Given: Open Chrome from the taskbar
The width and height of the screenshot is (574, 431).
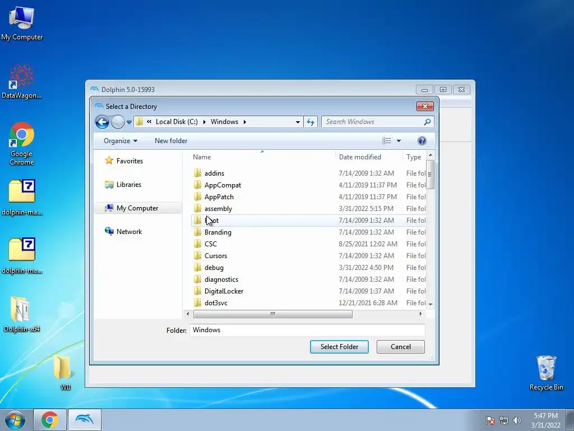Looking at the screenshot, I should click(x=50, y=420).
